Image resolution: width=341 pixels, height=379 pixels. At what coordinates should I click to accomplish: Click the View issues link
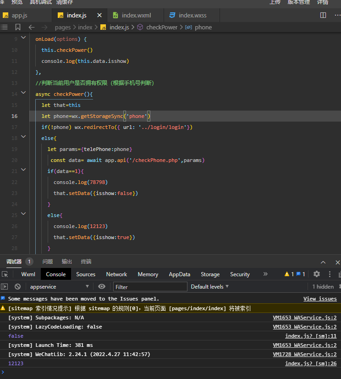click(320, 299)
